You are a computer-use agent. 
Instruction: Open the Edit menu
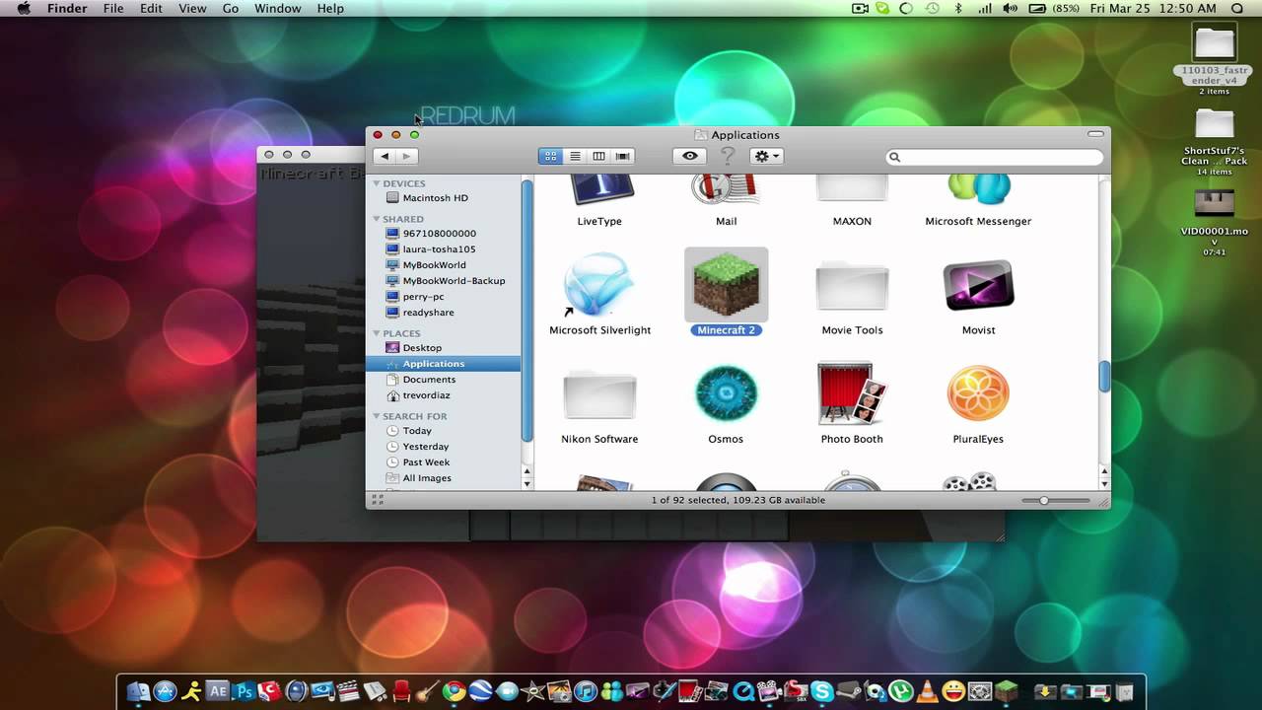click(151, 8)
